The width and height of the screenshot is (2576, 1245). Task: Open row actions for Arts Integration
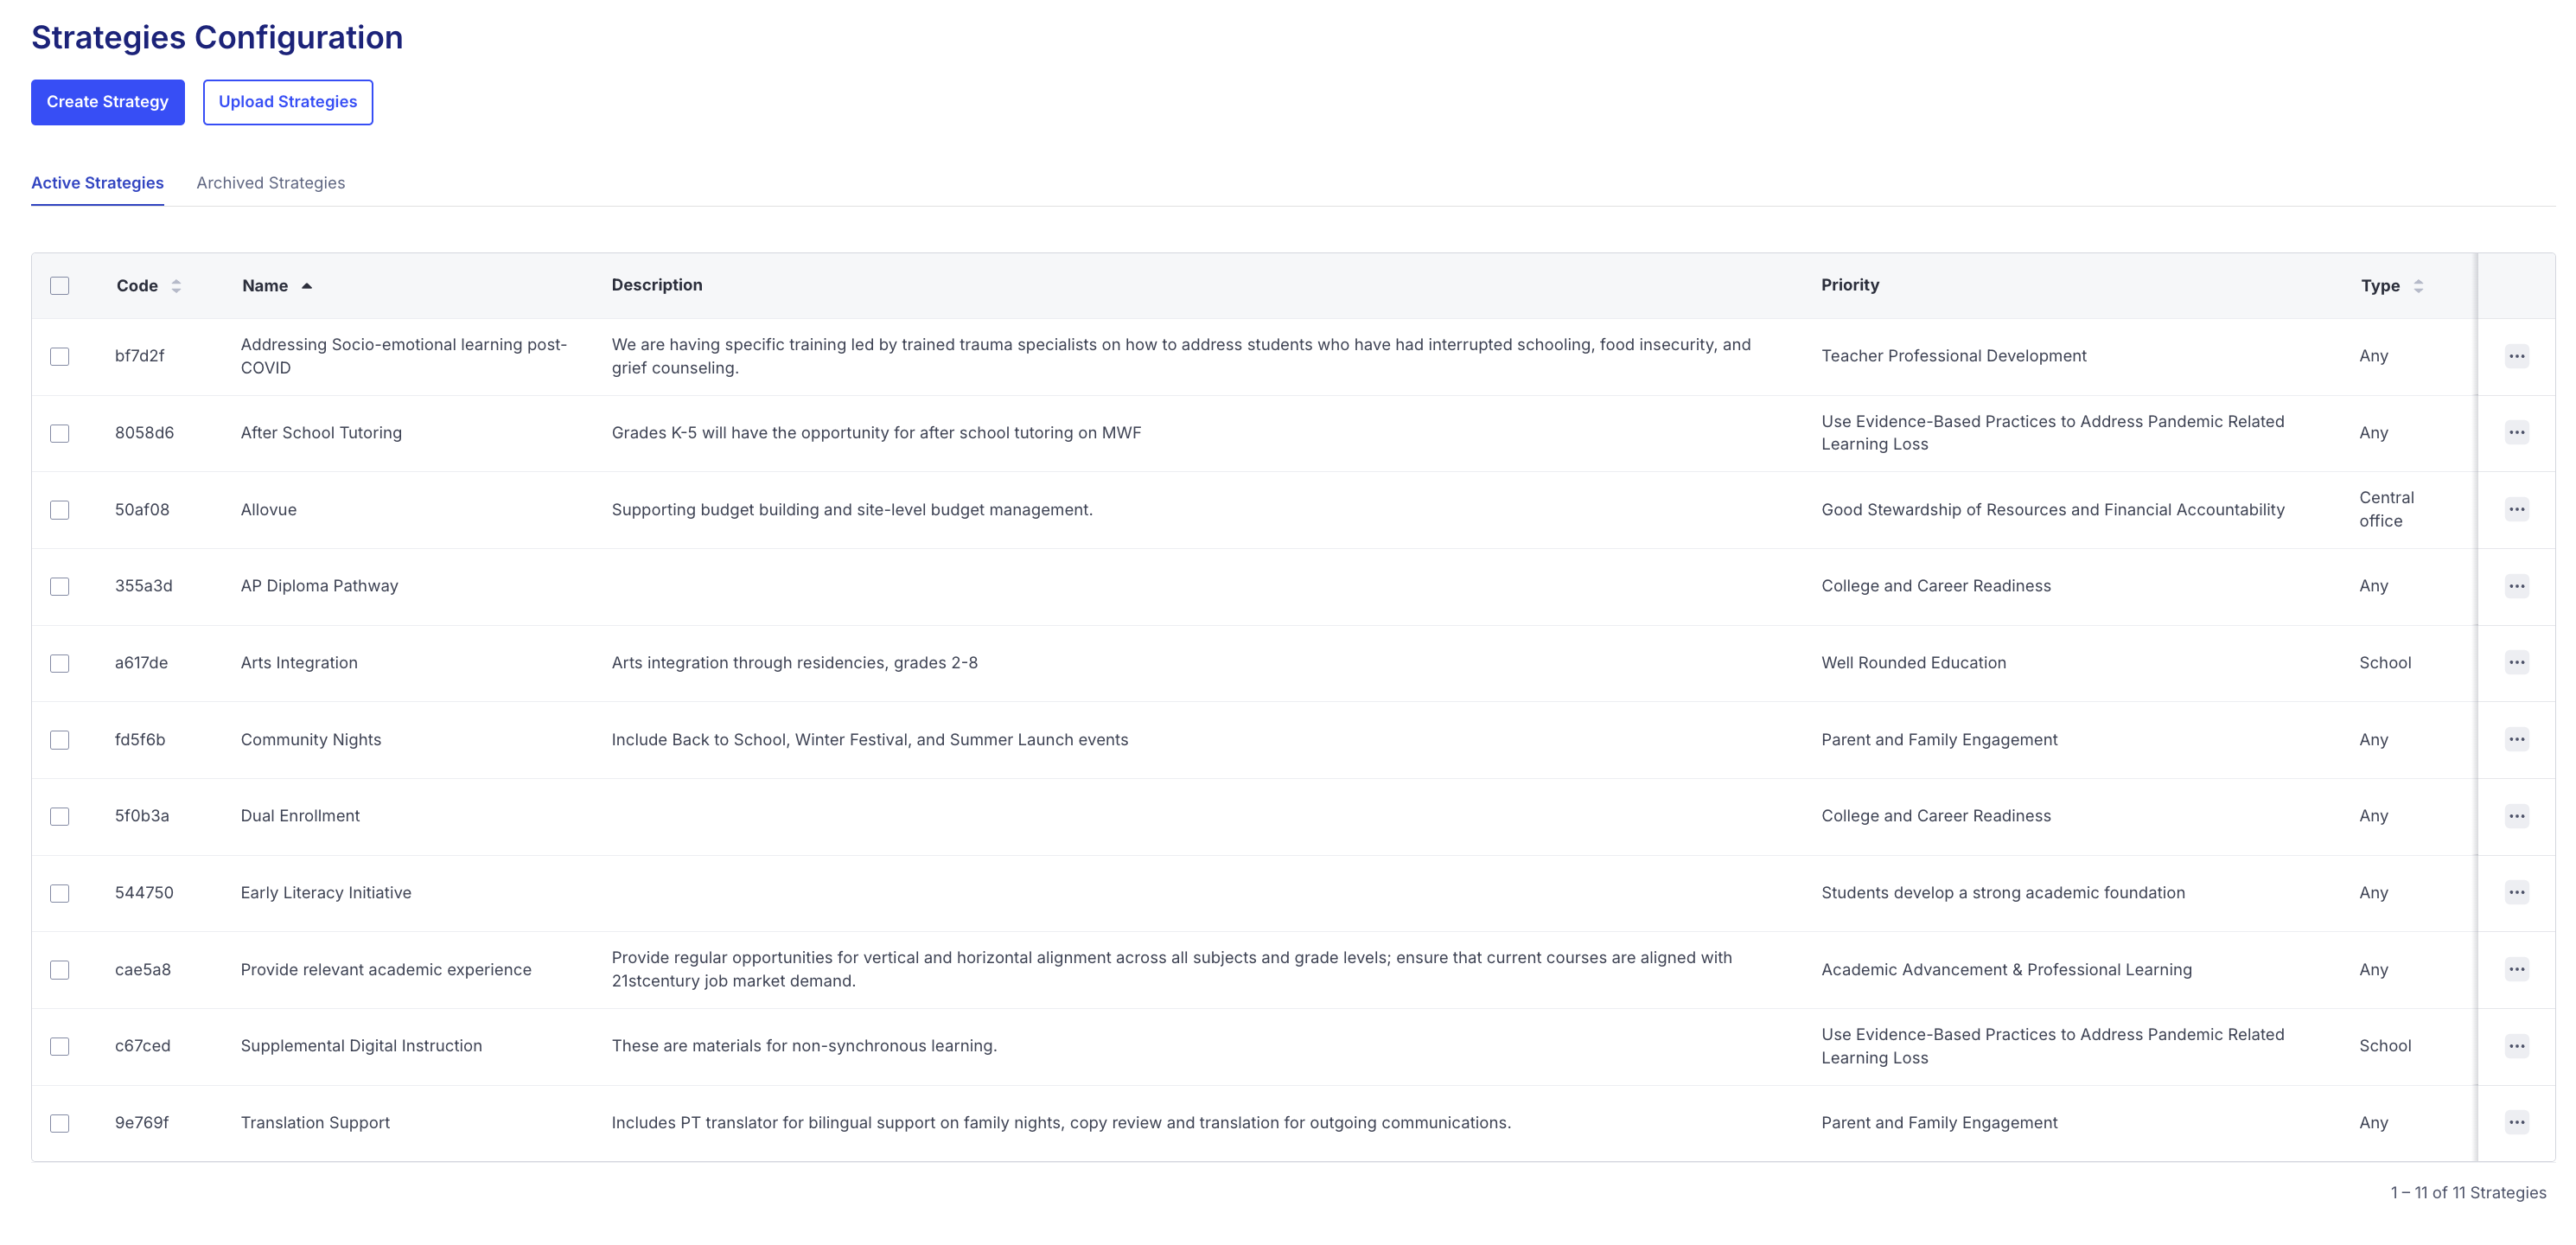2516,663
